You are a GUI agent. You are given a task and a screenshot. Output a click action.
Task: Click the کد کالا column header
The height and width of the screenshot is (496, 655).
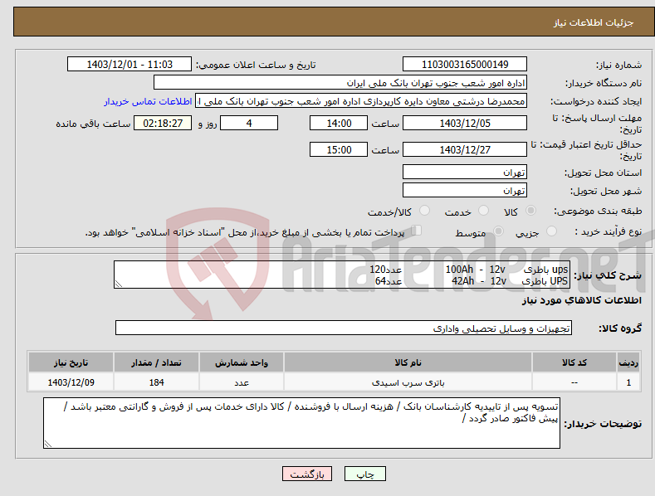pyautogui.click(x=574, y=362)
